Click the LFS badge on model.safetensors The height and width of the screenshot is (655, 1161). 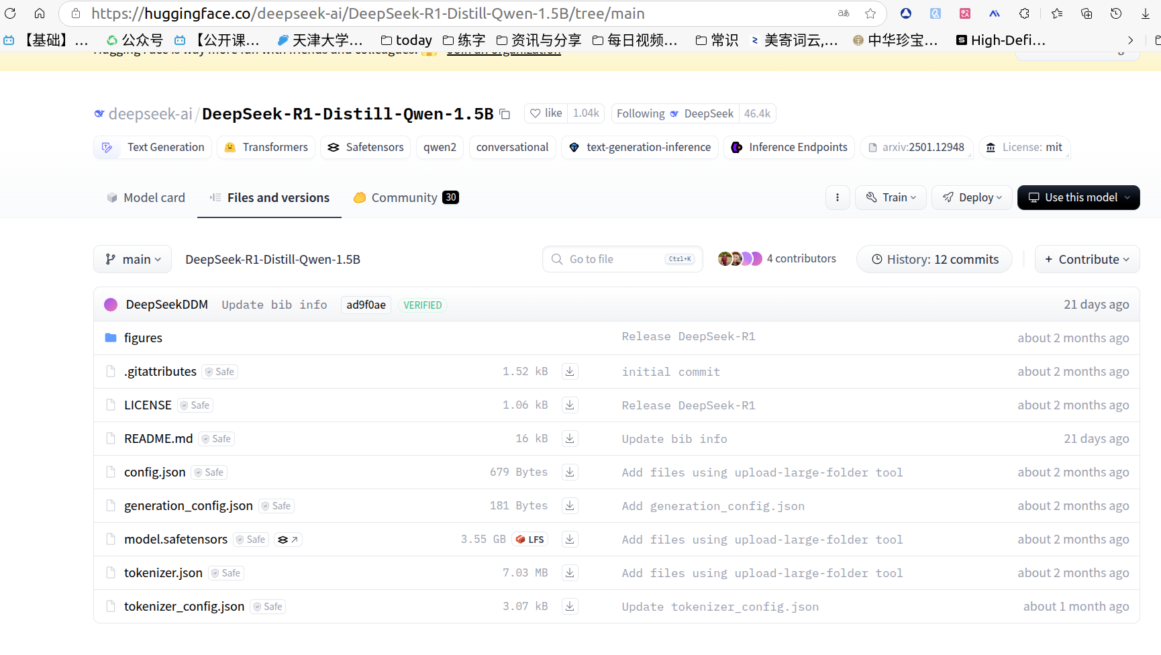click(x=530, y=540)
